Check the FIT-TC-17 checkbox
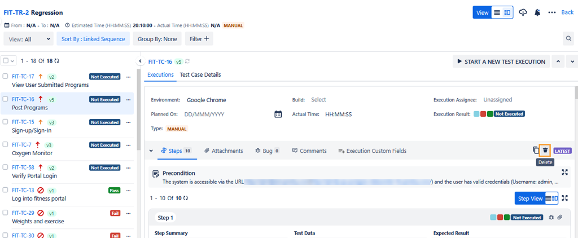The image size is (578, 238). pos(5,76)
